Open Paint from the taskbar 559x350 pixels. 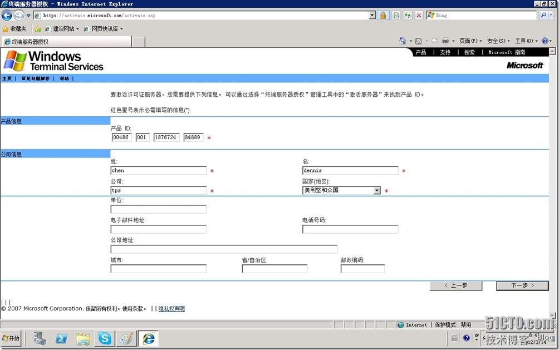126,339
